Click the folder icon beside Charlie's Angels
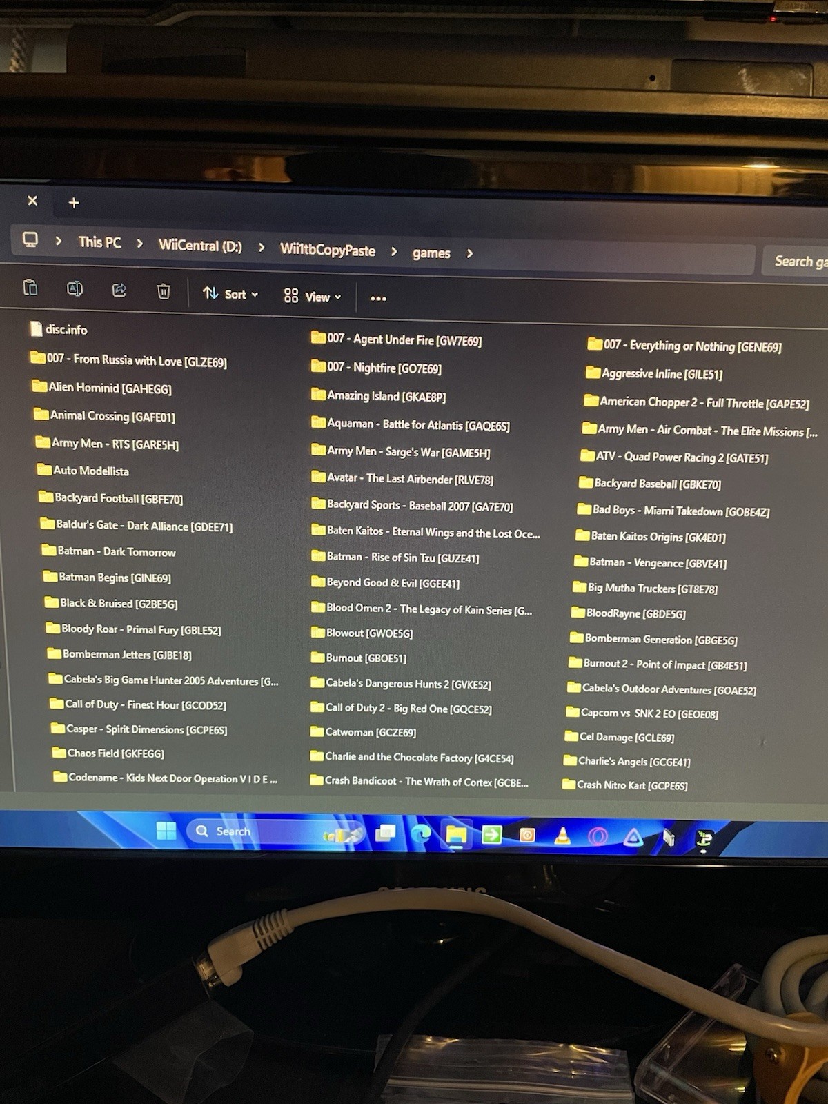The image size is (828, 1104). coord(570,760)
